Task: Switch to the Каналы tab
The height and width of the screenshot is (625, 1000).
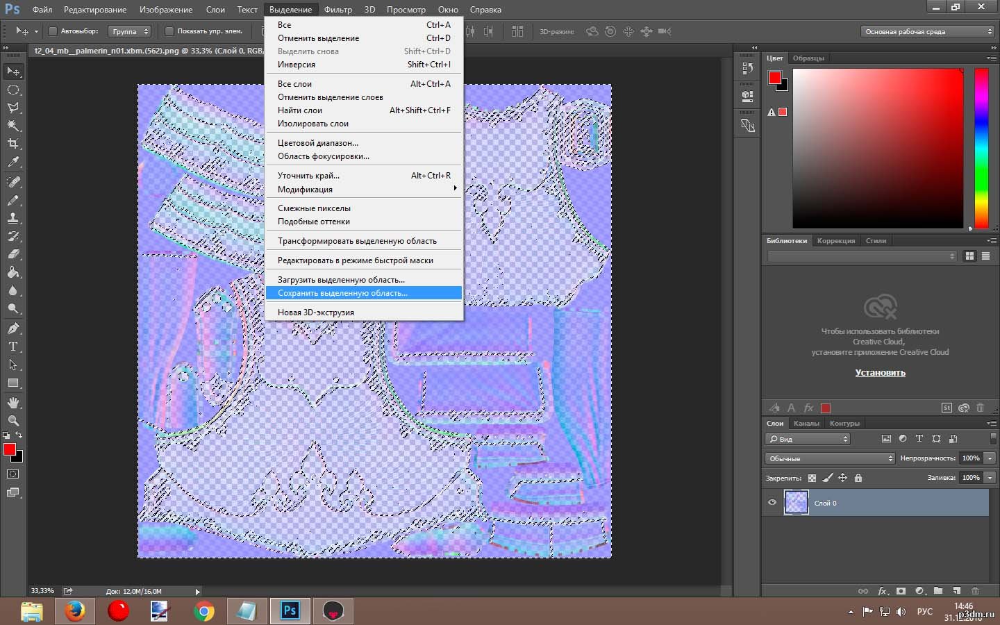Action: point(806,423)
